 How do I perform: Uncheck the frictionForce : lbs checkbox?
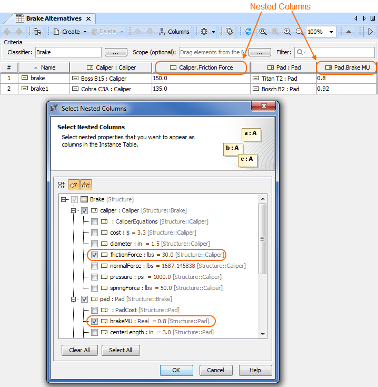[94, 255]
